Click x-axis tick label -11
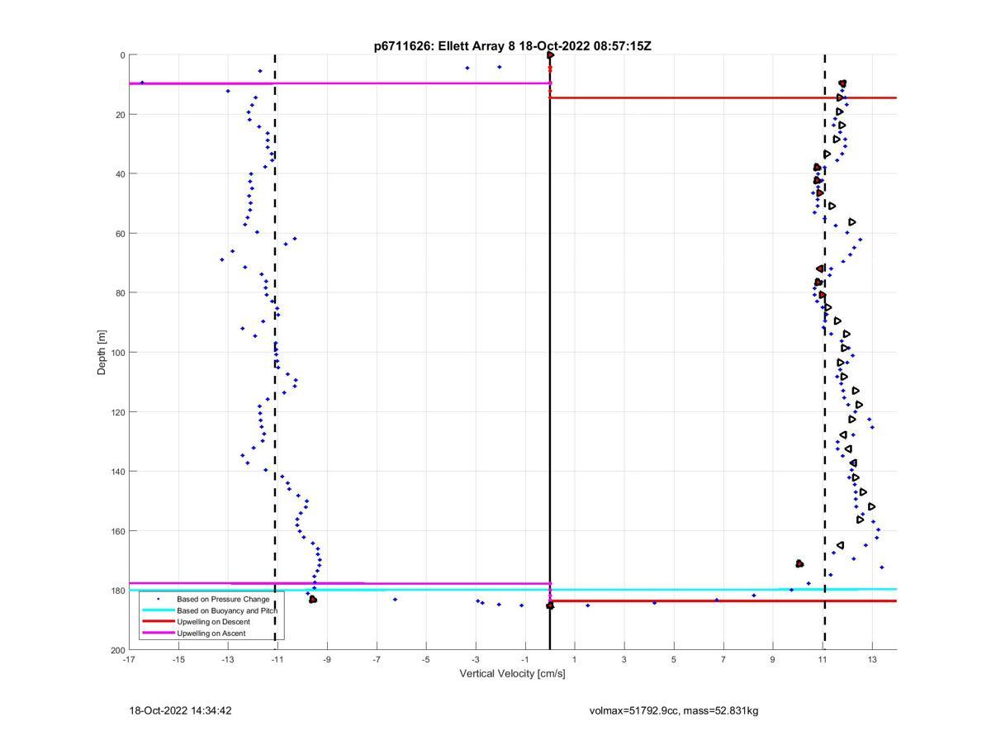The image size is (991, 731). pos(277,659)
